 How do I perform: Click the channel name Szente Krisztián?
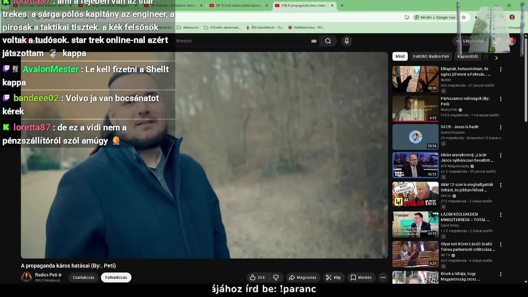(x=453, y=132)
